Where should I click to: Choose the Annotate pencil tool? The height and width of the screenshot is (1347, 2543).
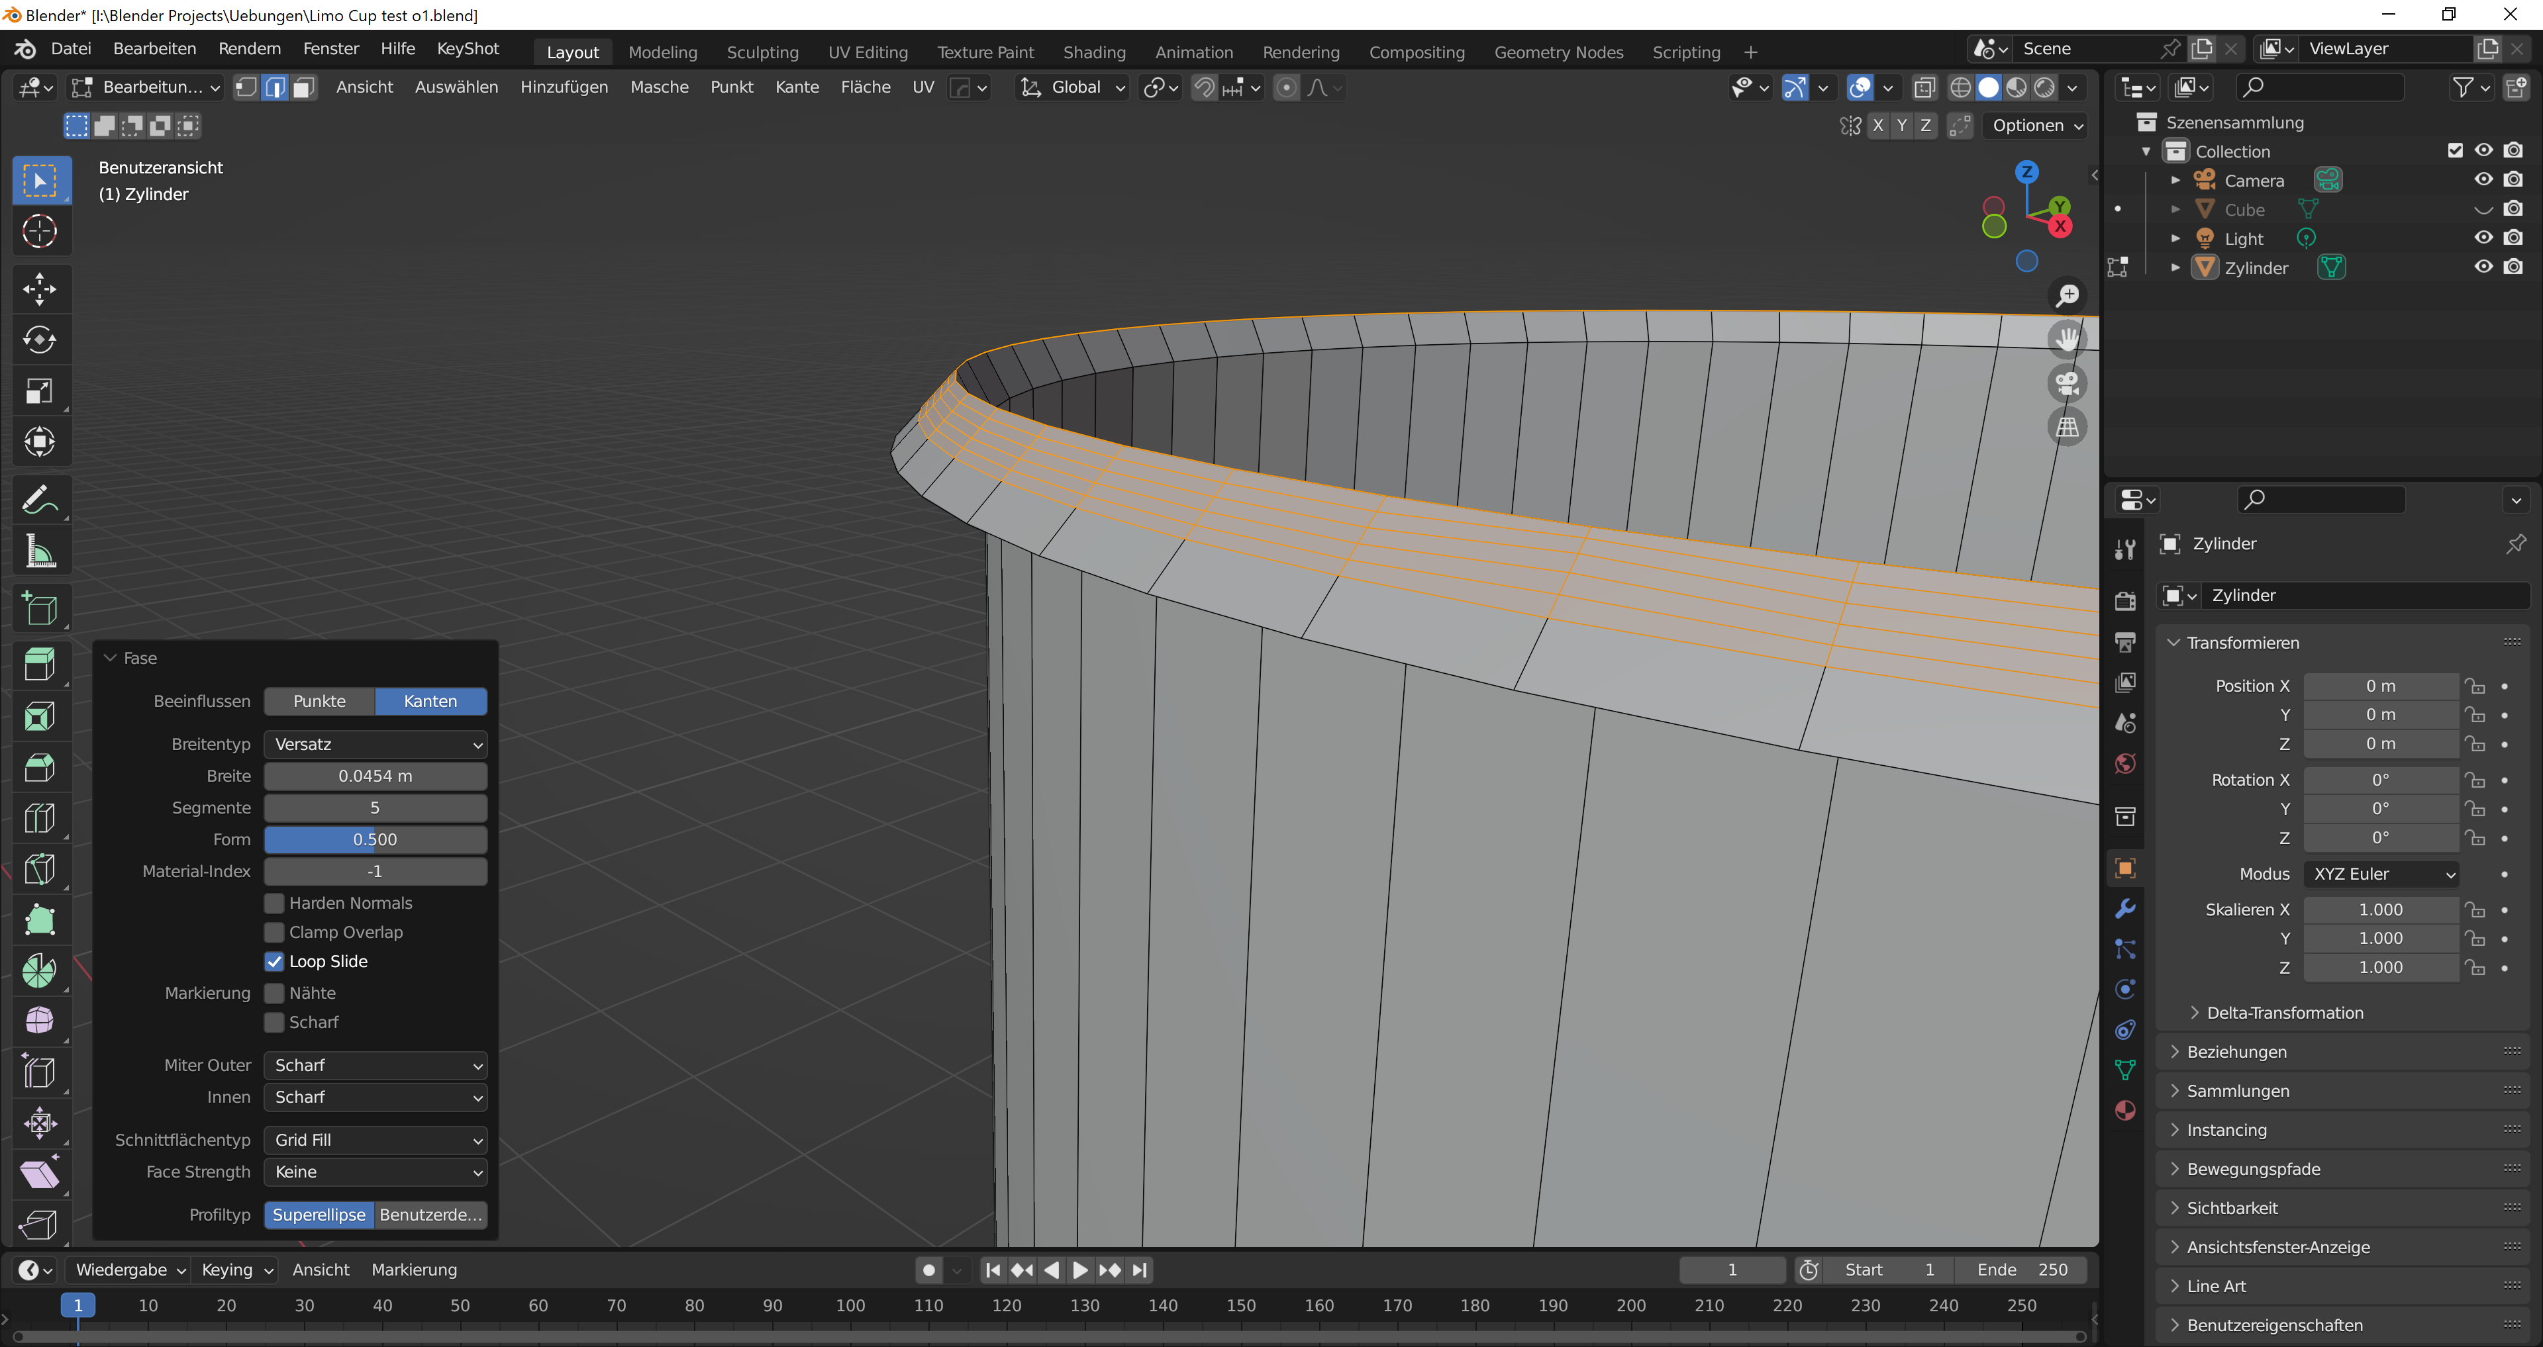pos(40,500)
